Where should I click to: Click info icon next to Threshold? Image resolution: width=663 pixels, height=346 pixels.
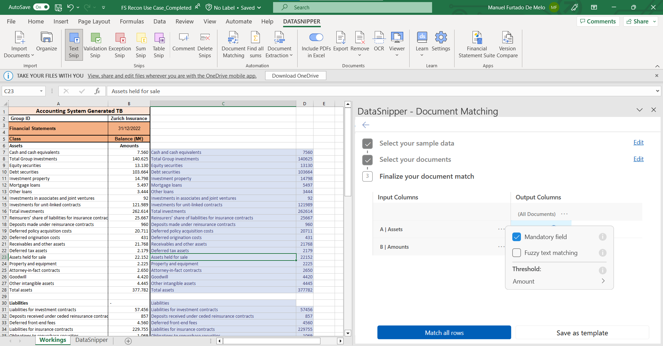(603, 270)
